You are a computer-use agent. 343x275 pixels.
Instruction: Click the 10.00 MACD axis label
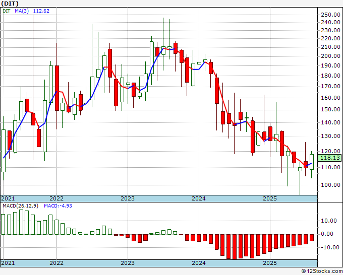[329, 221]
